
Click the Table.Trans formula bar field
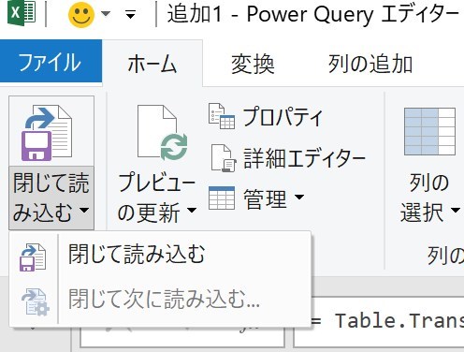click(x=379, y=321)
